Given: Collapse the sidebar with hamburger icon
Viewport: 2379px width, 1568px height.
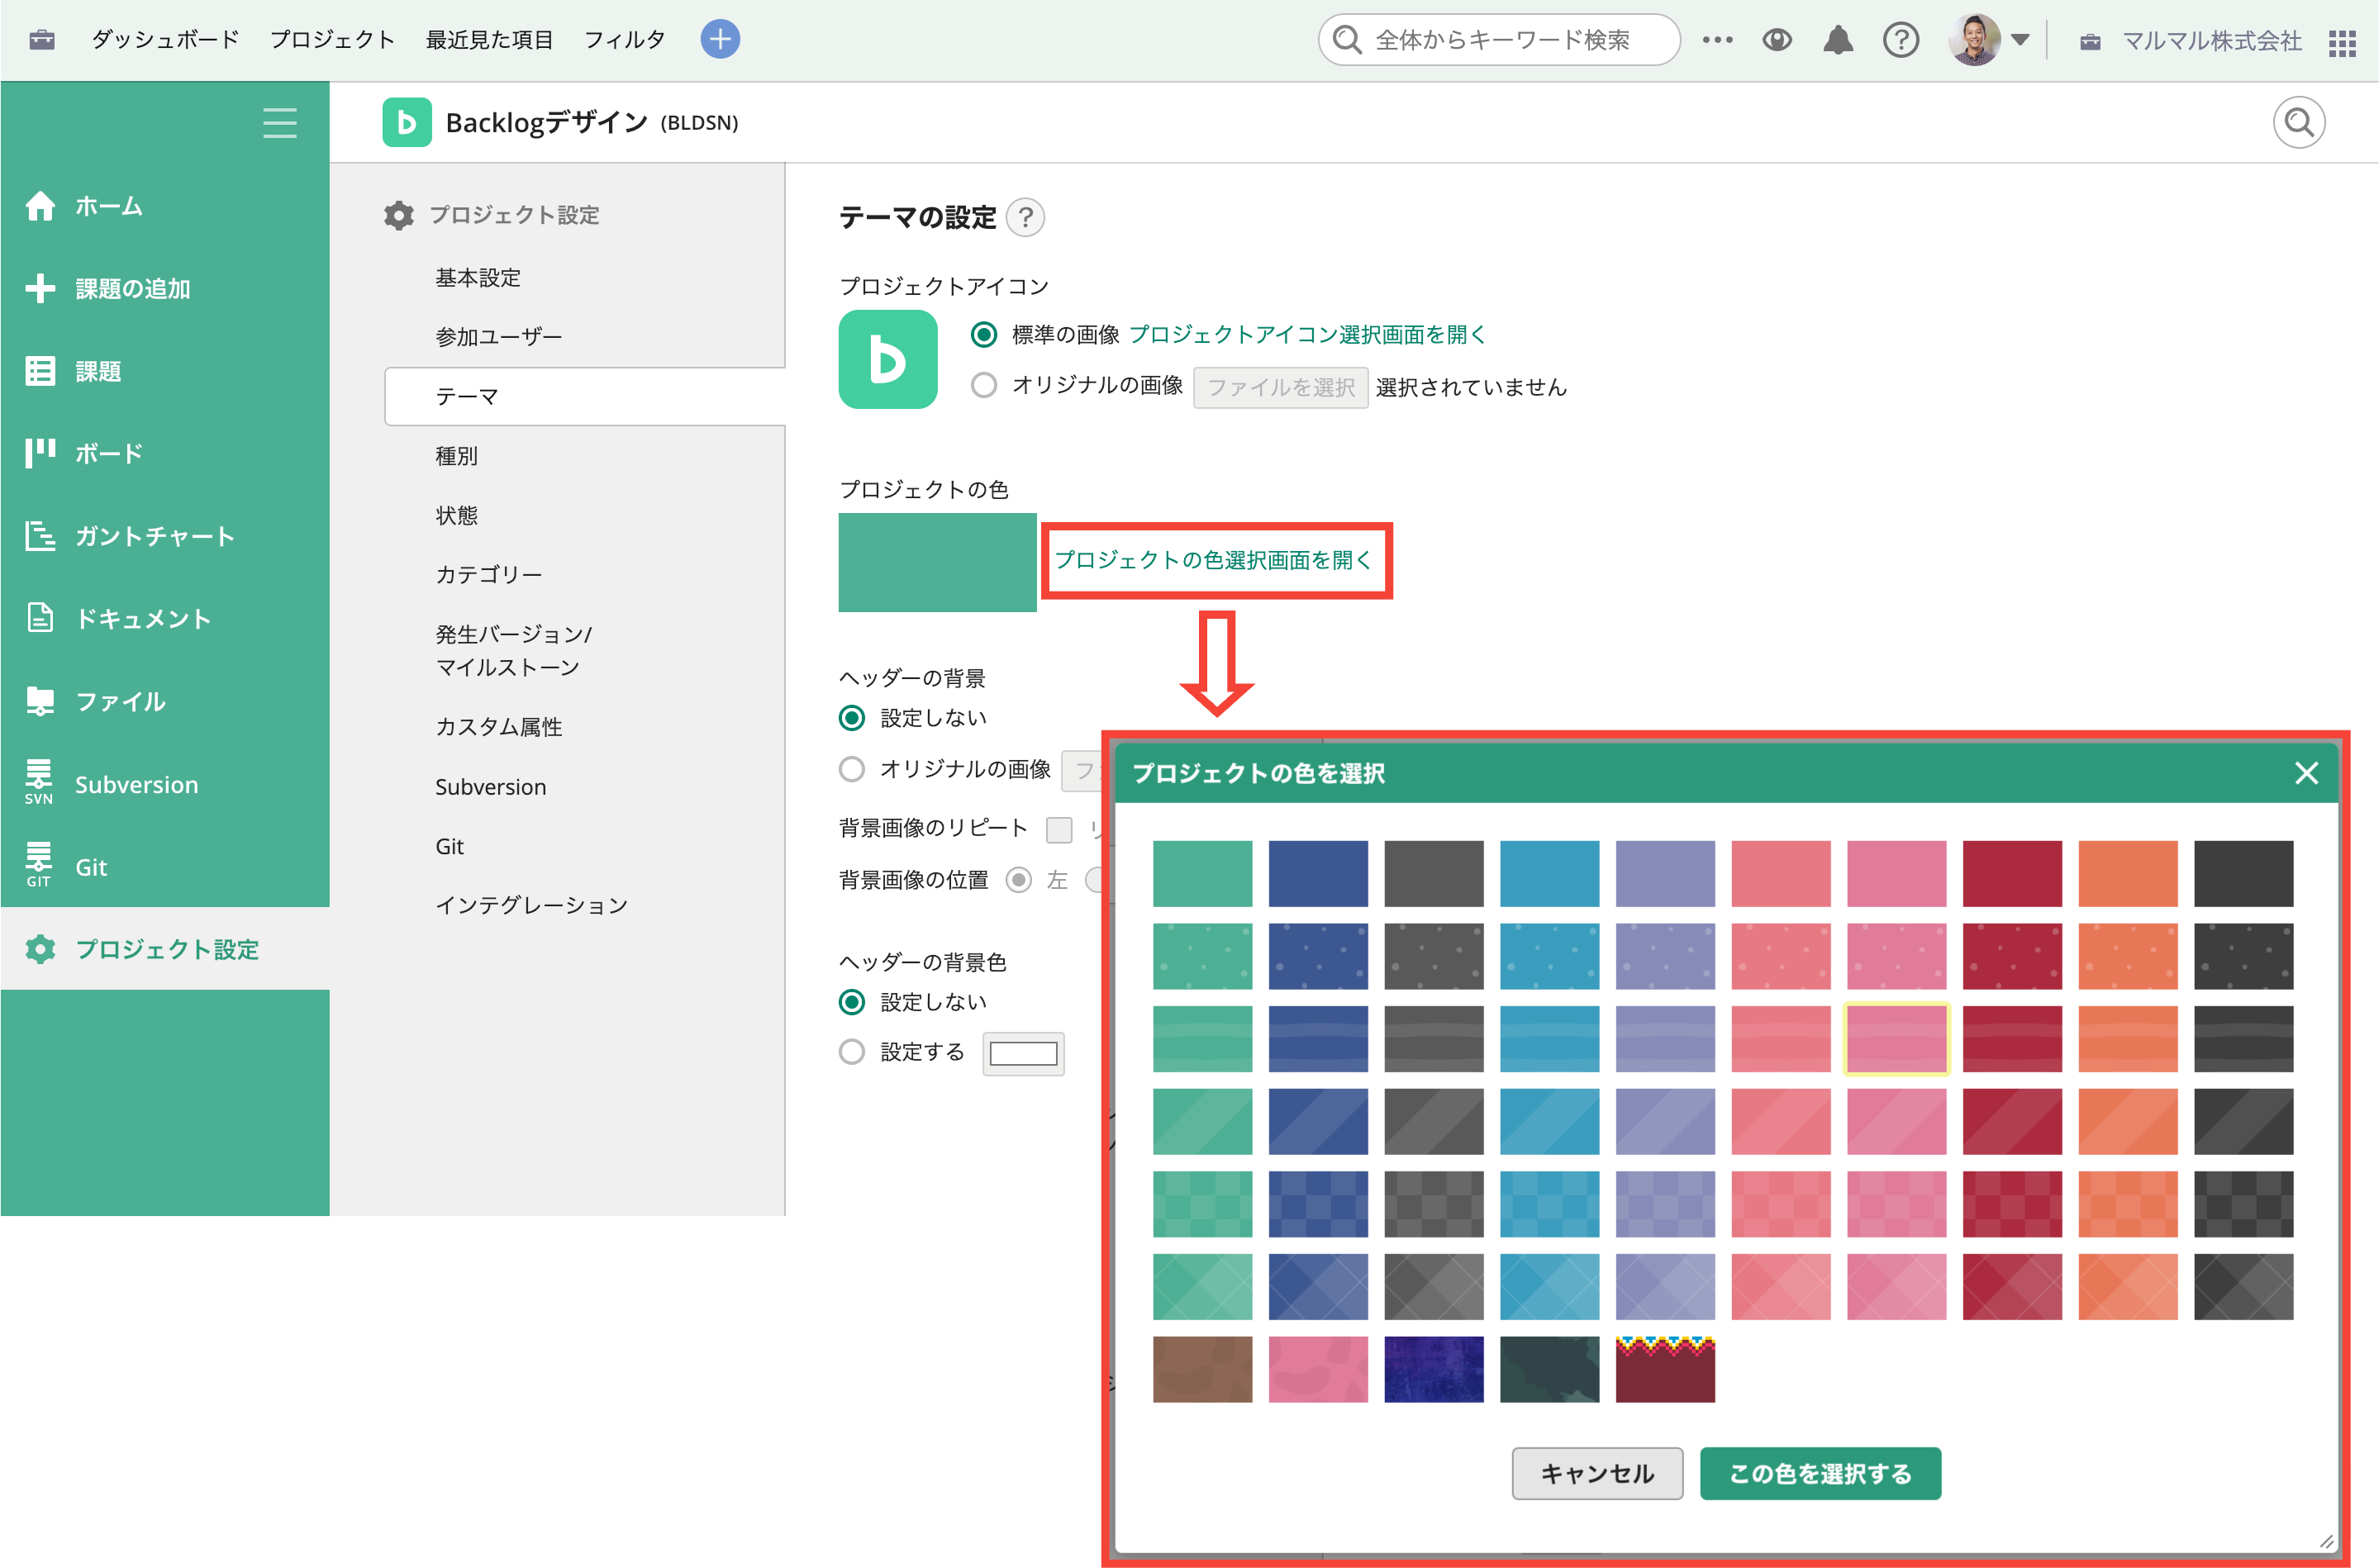Looking at the screenshot, I should click(280, 123).
